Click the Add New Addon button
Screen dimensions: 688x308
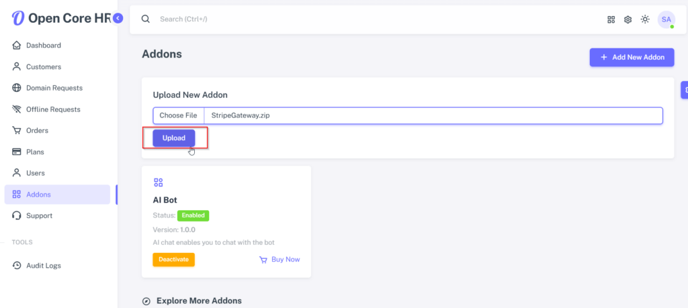[632, 58]
